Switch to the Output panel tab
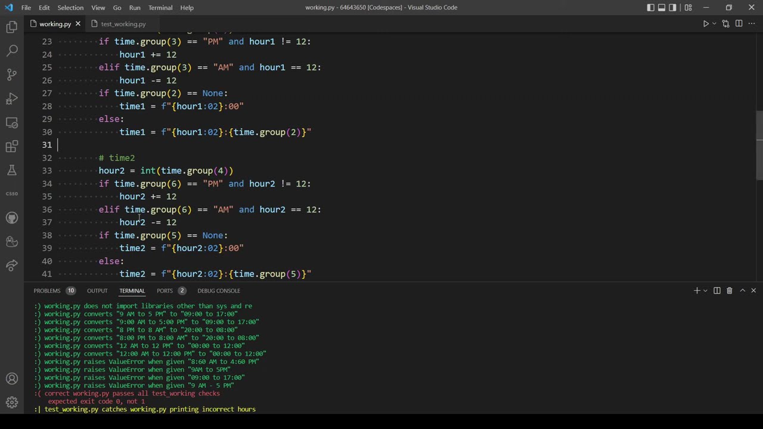Image resolution: width=763 pixels, height=429 pixels. (x=97, y=291)
